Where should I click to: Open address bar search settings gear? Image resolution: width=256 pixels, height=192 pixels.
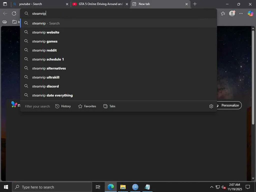(x=211, y=106)
